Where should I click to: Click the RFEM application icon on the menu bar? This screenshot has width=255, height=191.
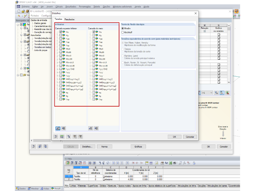coord(18,7)
